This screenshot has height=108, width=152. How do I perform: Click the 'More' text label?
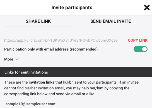pos(9,59)
